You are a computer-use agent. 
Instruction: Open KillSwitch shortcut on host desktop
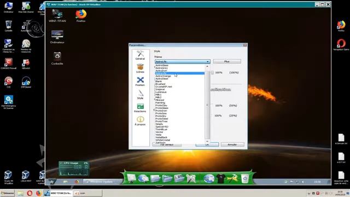click(x=26, y=63)
